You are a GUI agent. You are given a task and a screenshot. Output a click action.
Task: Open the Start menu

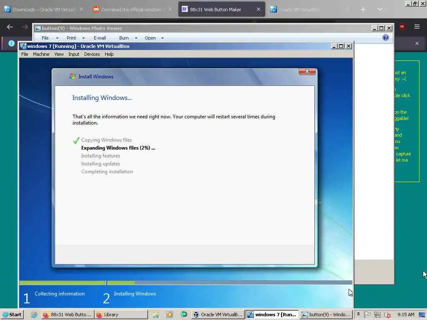[12, 315]
